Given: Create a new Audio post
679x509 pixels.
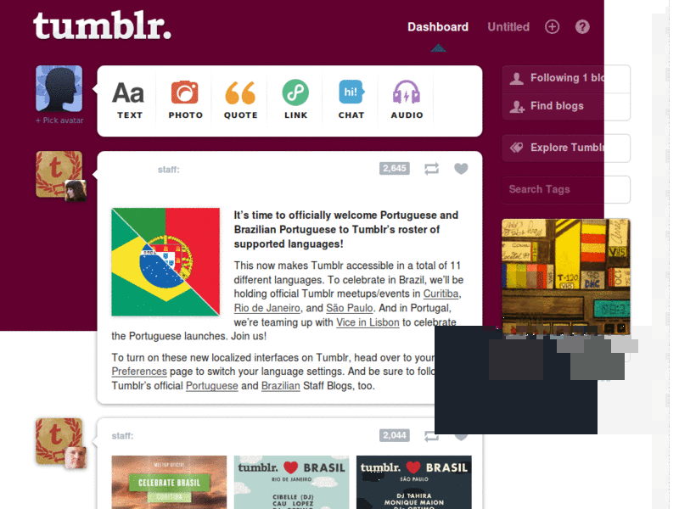Looking at the screenshot, I should coord(407,100).
